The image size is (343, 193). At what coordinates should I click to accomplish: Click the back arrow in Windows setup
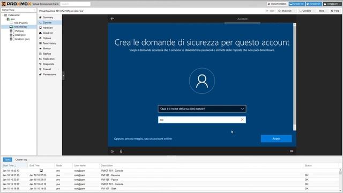click(112, 19)
